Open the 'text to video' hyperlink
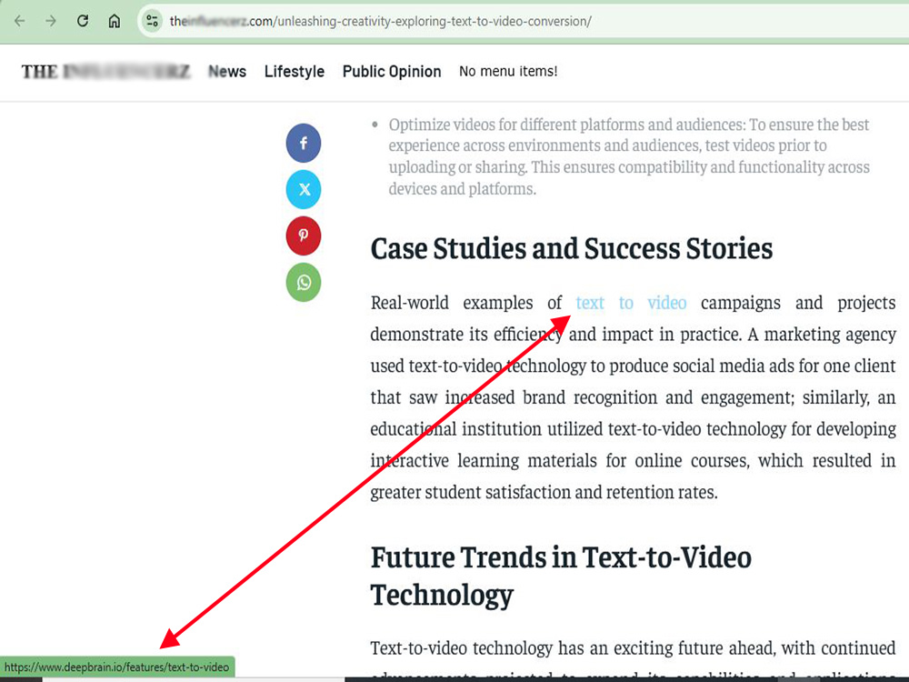 (631, 303)
